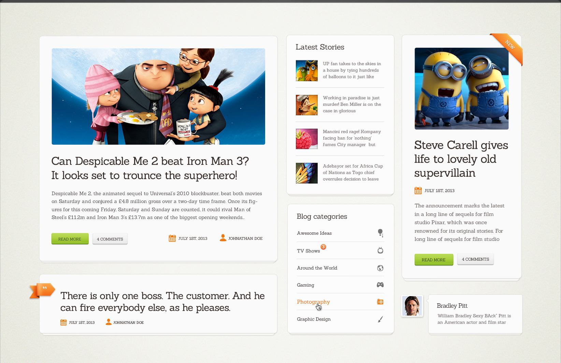Click the 'There is only one boss' quote text

(162, 302)
